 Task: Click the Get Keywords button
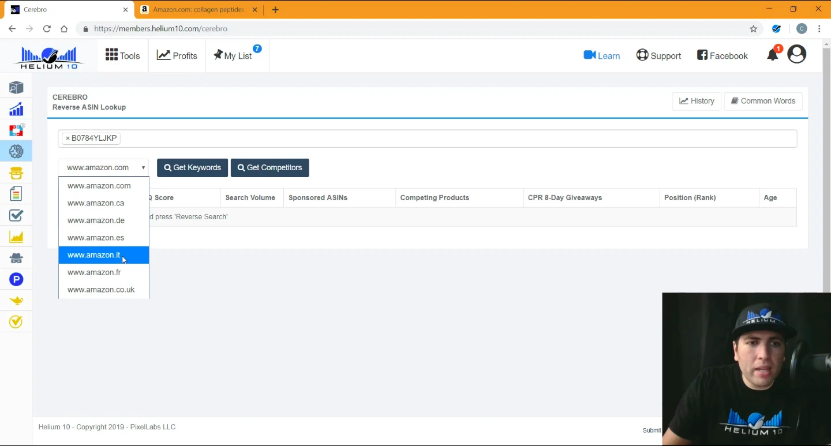pos(192,167)
